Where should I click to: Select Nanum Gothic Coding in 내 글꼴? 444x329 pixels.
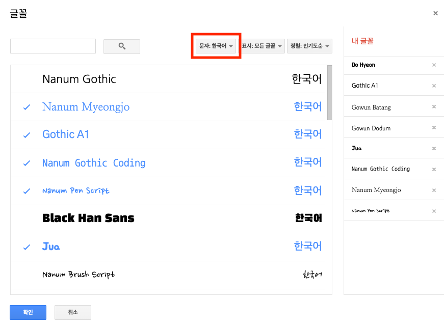coord(381,169)
